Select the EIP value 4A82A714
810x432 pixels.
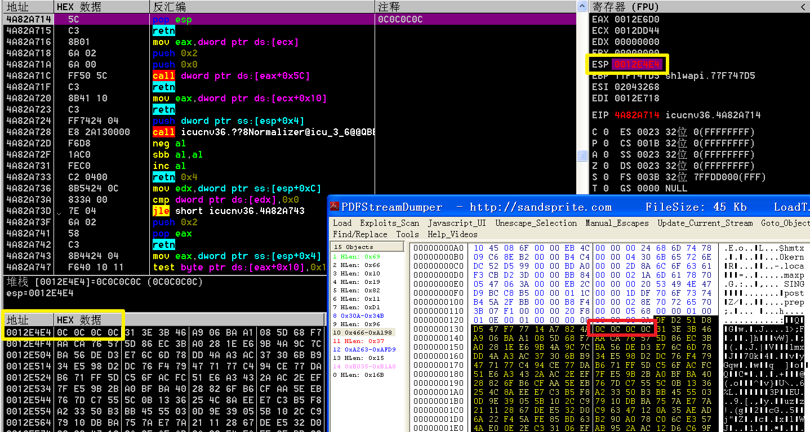[637, 115]
